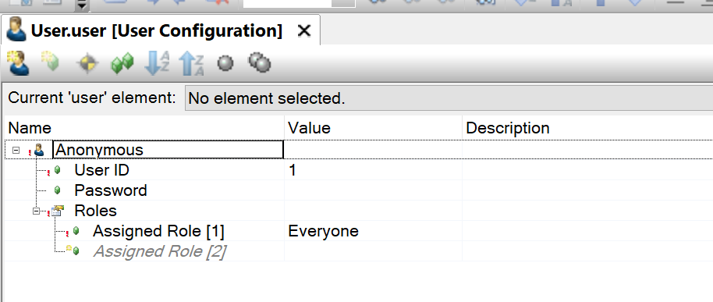This screenshot has width=713, height=302.
Task: Click the Everyone role value cell
Action: [373, 232]
